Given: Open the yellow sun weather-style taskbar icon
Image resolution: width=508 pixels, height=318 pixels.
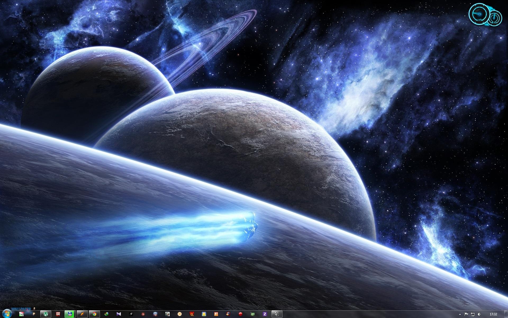Looking at the screenshot, I should coord(204,314).
